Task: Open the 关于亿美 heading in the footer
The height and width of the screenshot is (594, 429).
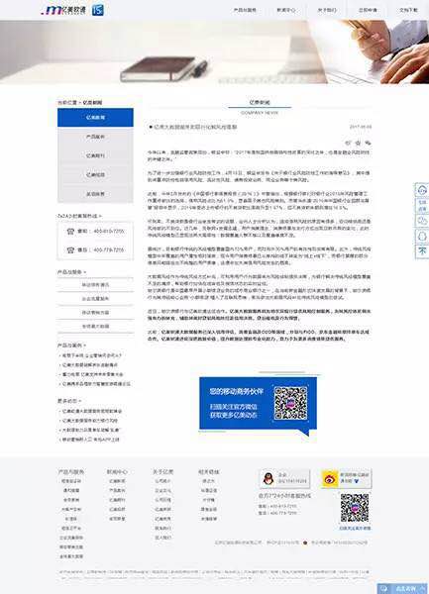Action: coord(162,472)
